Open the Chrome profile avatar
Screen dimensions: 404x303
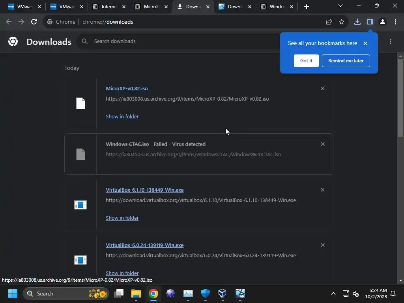(383, 22)
